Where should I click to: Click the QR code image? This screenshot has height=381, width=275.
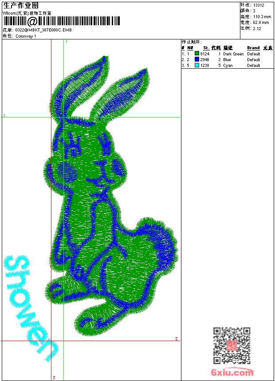232,346
